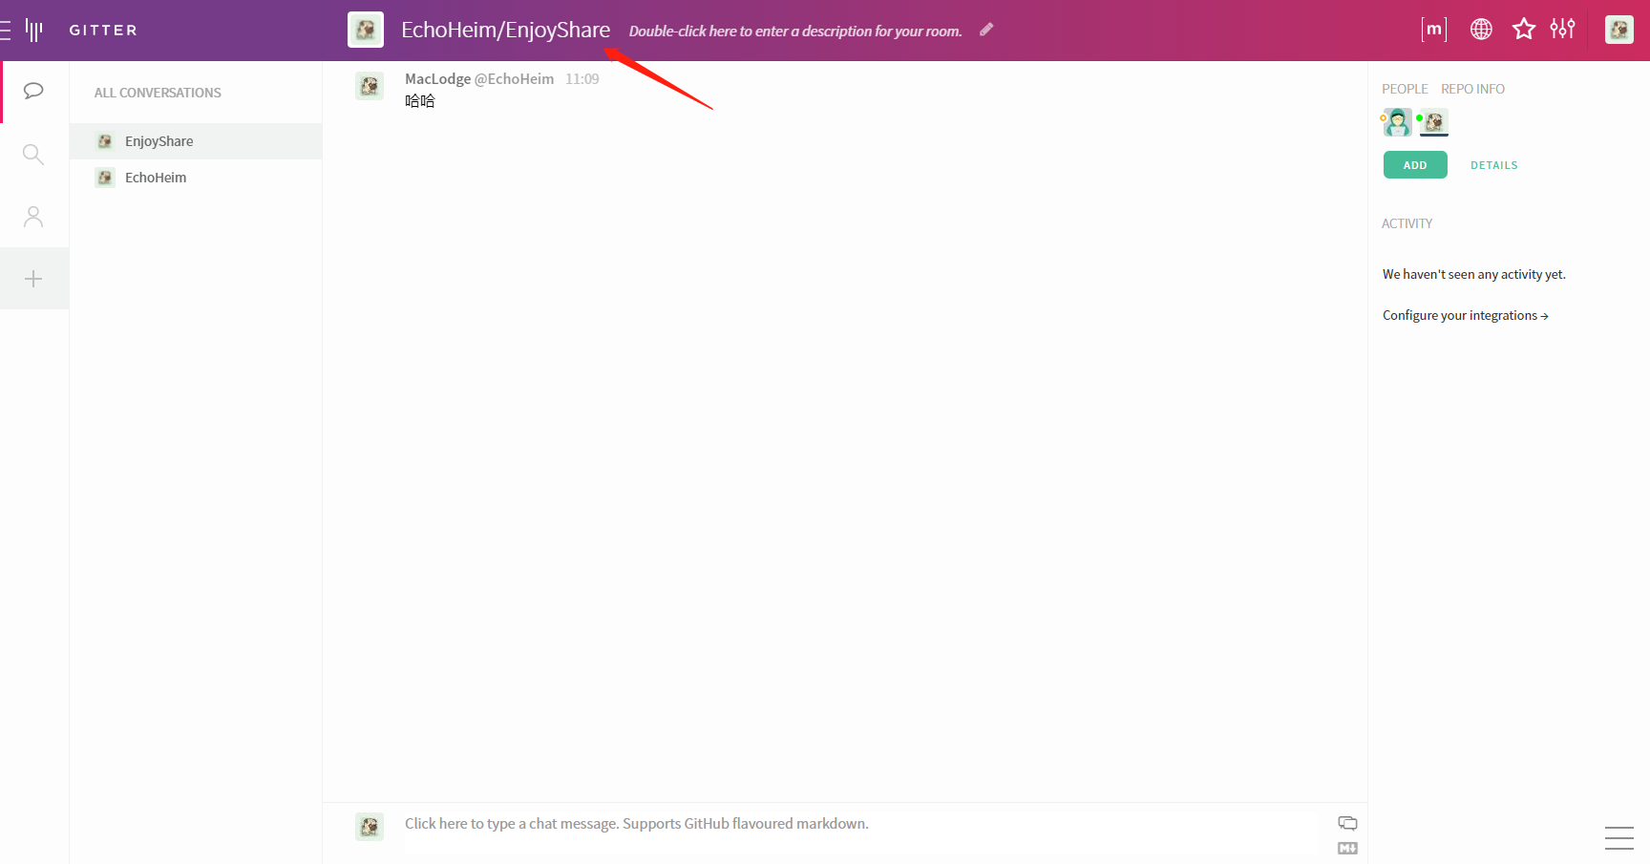Image resolution: width=1650 pixels, height=864 pixels.
Task: Open the people sidebar icon
Action: pos(33,217)
